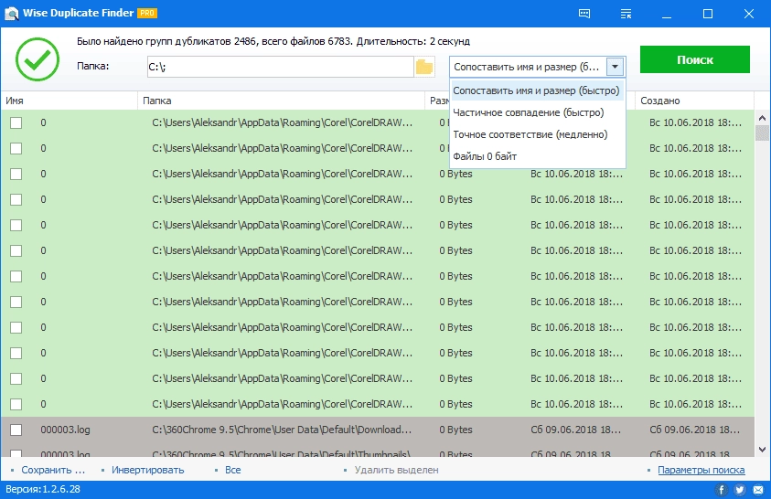Click the folder browse icon next to path field
This screenshot has height=499, width=771.
tap(423, 67)
